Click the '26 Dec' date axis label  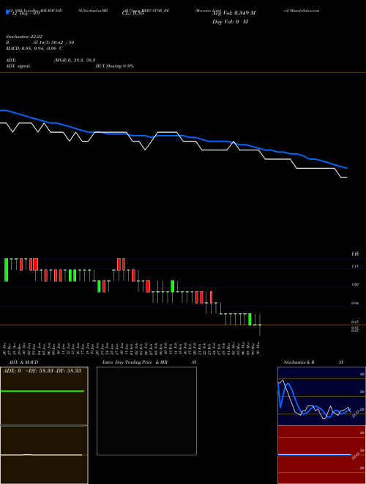click(5, 348)
